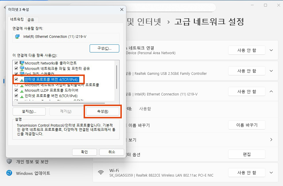The width and height of the screenshot is (283, 186).
Task: Expand the Wi-Fi adapter chevron
Action: (271, 173)
